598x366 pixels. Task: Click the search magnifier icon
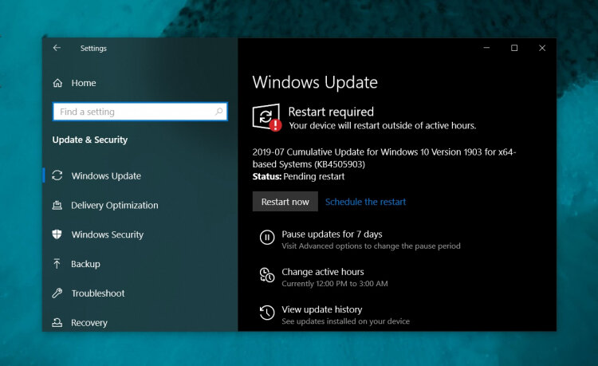(x=219, y=112)
